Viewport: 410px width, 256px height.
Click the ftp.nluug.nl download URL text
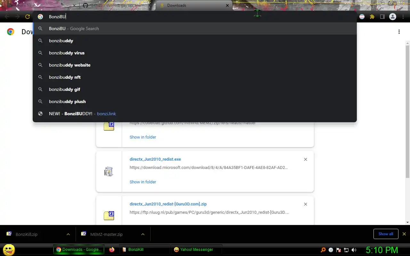tap(209, 212)
